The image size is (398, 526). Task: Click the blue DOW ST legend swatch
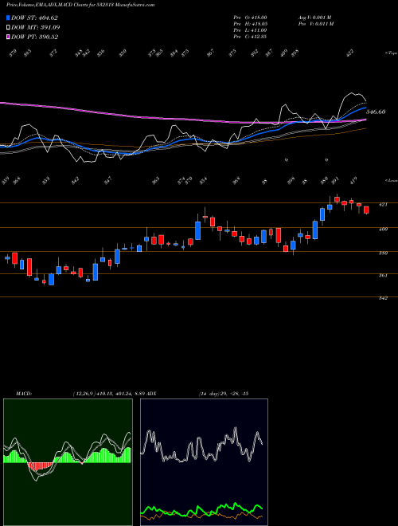8,18
